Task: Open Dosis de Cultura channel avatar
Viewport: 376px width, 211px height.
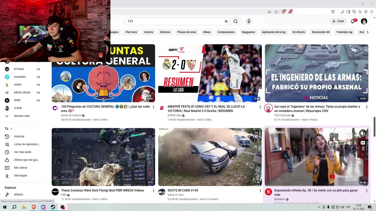Action: 55,108
